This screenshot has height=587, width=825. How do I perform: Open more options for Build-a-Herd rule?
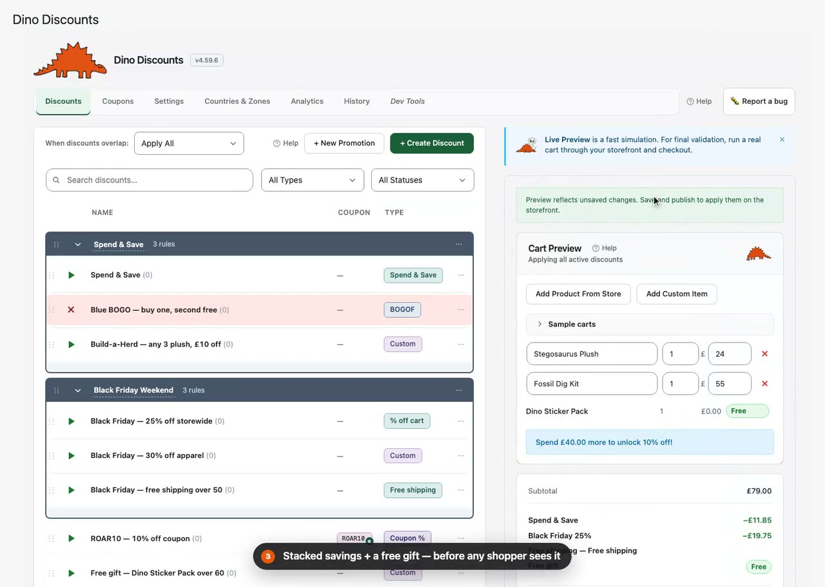tap(461, 344)
